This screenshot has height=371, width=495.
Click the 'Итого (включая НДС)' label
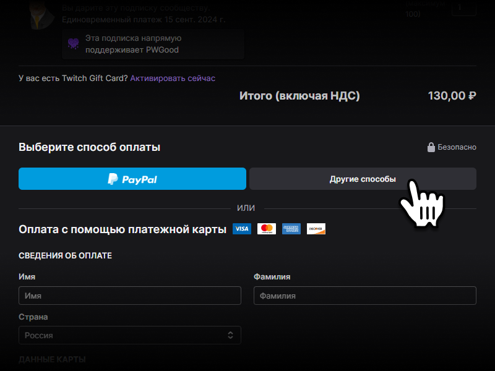(x=299, y=96)
